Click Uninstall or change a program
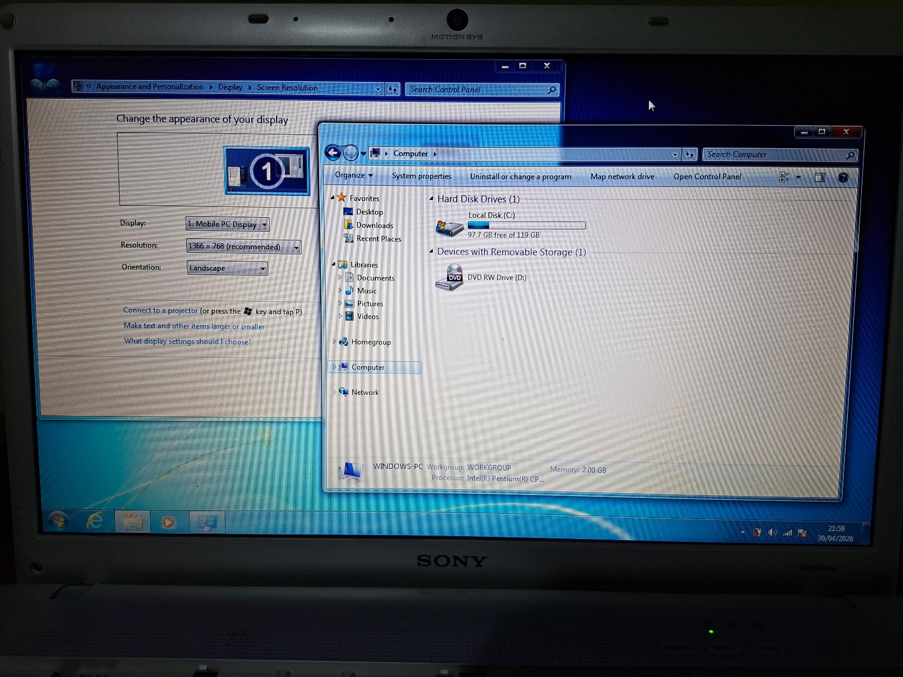This screenshot has height=677, width=903. point(520,177)
